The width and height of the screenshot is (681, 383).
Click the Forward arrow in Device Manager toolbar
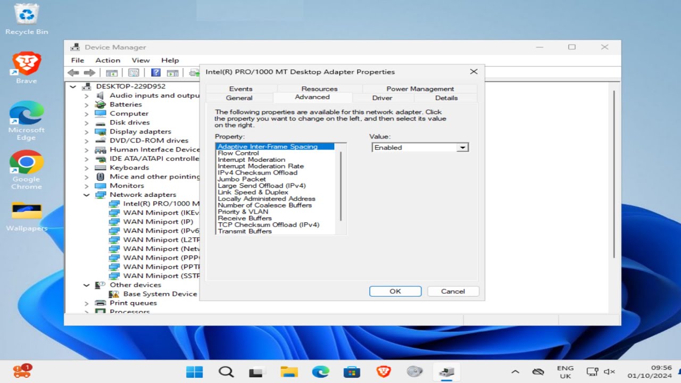click(89, 73)
